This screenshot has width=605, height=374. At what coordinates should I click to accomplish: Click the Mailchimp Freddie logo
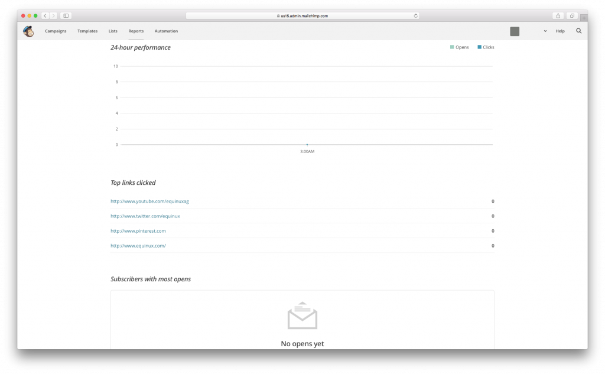click(x=28, y=31)
